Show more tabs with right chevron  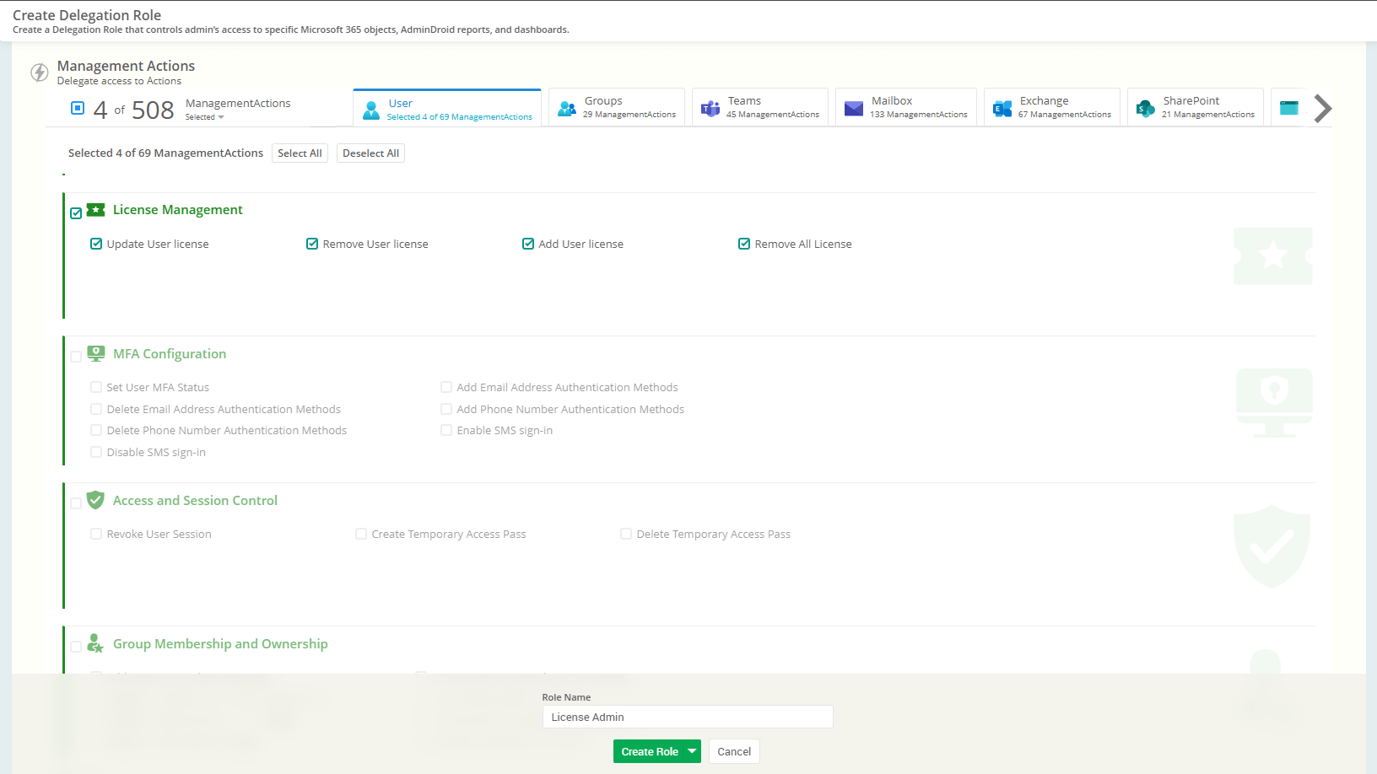point(1323,108)
